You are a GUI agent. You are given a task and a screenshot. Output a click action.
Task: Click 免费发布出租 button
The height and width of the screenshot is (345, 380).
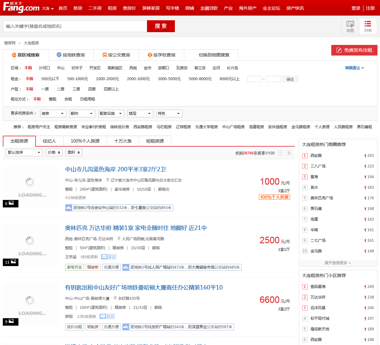click(x=354, y=50)
